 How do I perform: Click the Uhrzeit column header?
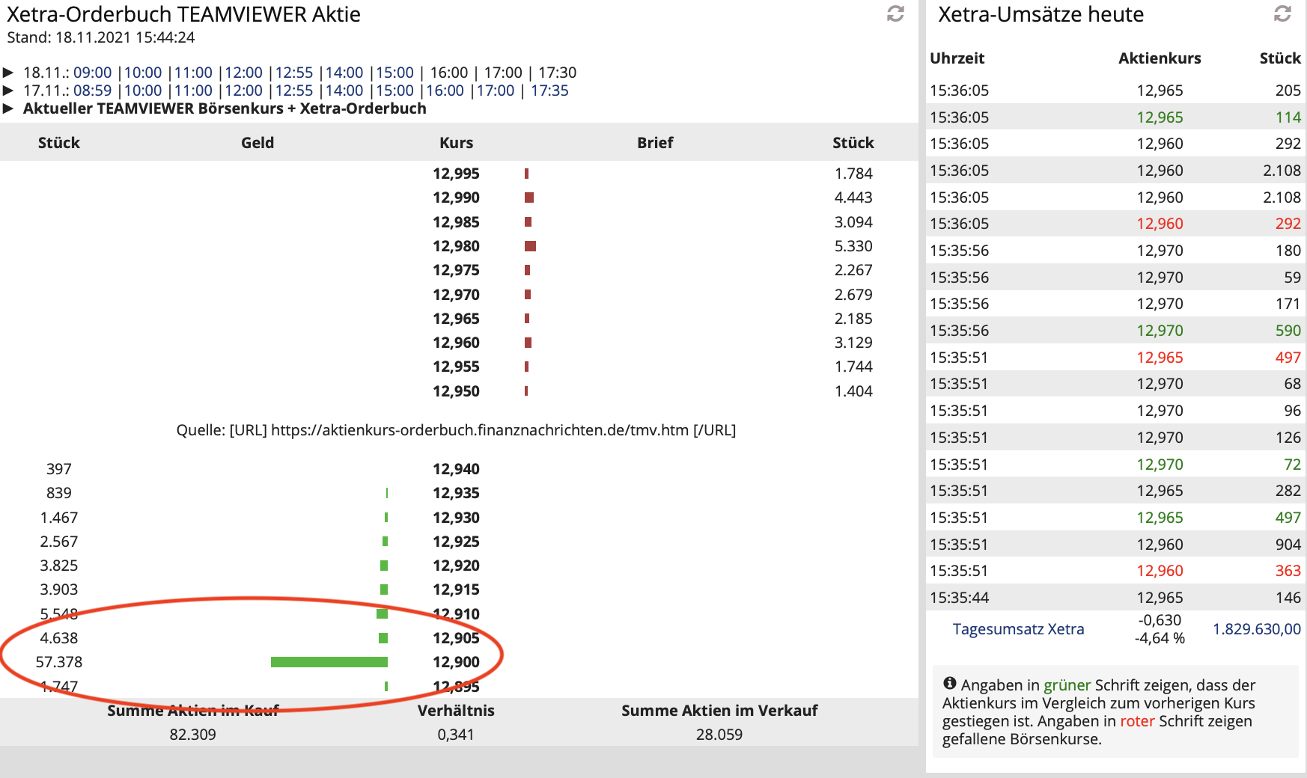tap(957, 58)
